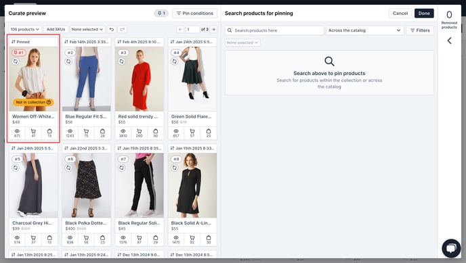Select the red dress product image

pyautogui.click(x=140, y=79)
